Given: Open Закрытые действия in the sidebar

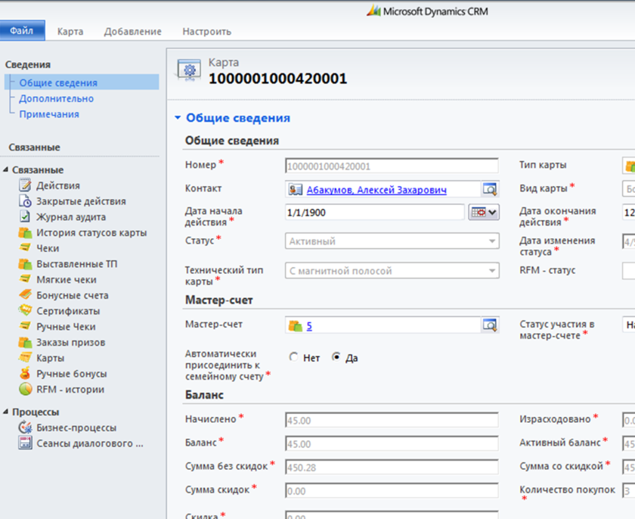Looking at the screenshot, I should [81, 201].
